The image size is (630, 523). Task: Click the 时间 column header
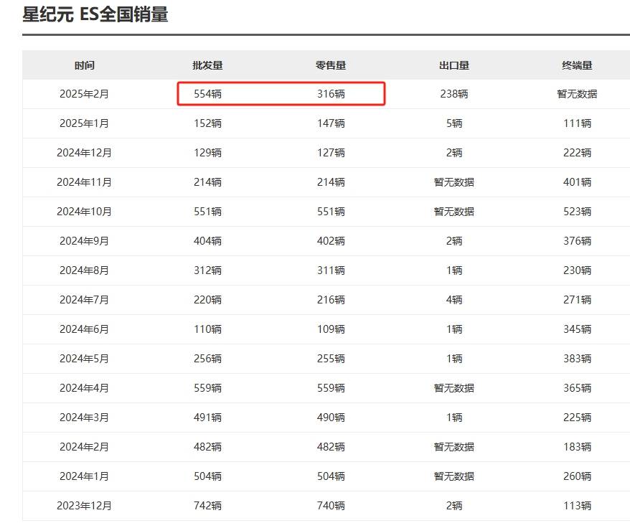pyautogui.click(x=85, y=65)
